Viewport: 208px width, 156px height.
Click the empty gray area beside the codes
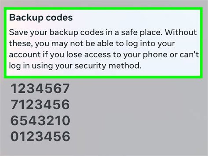(138, 113)
